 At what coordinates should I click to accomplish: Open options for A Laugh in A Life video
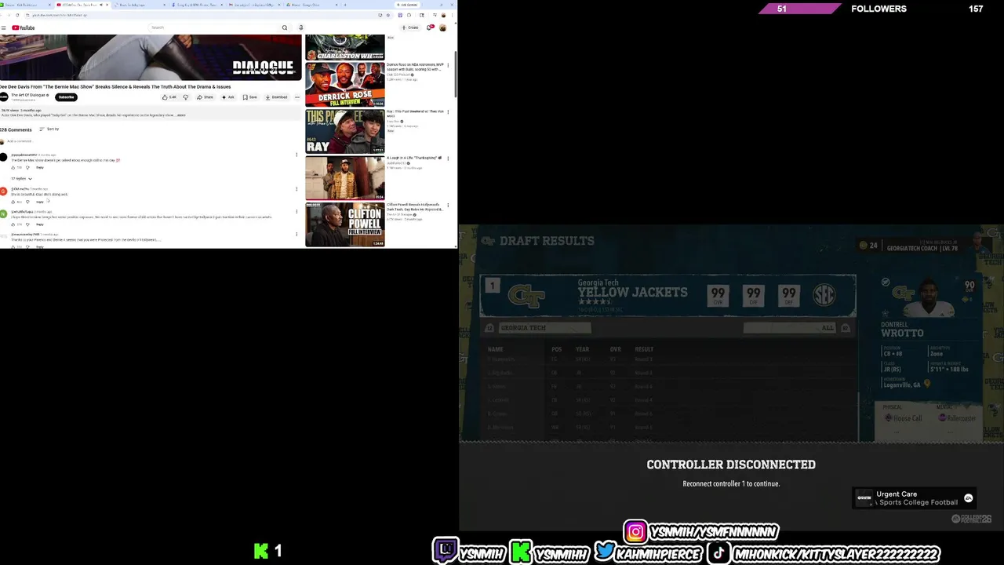pos(448,159)
